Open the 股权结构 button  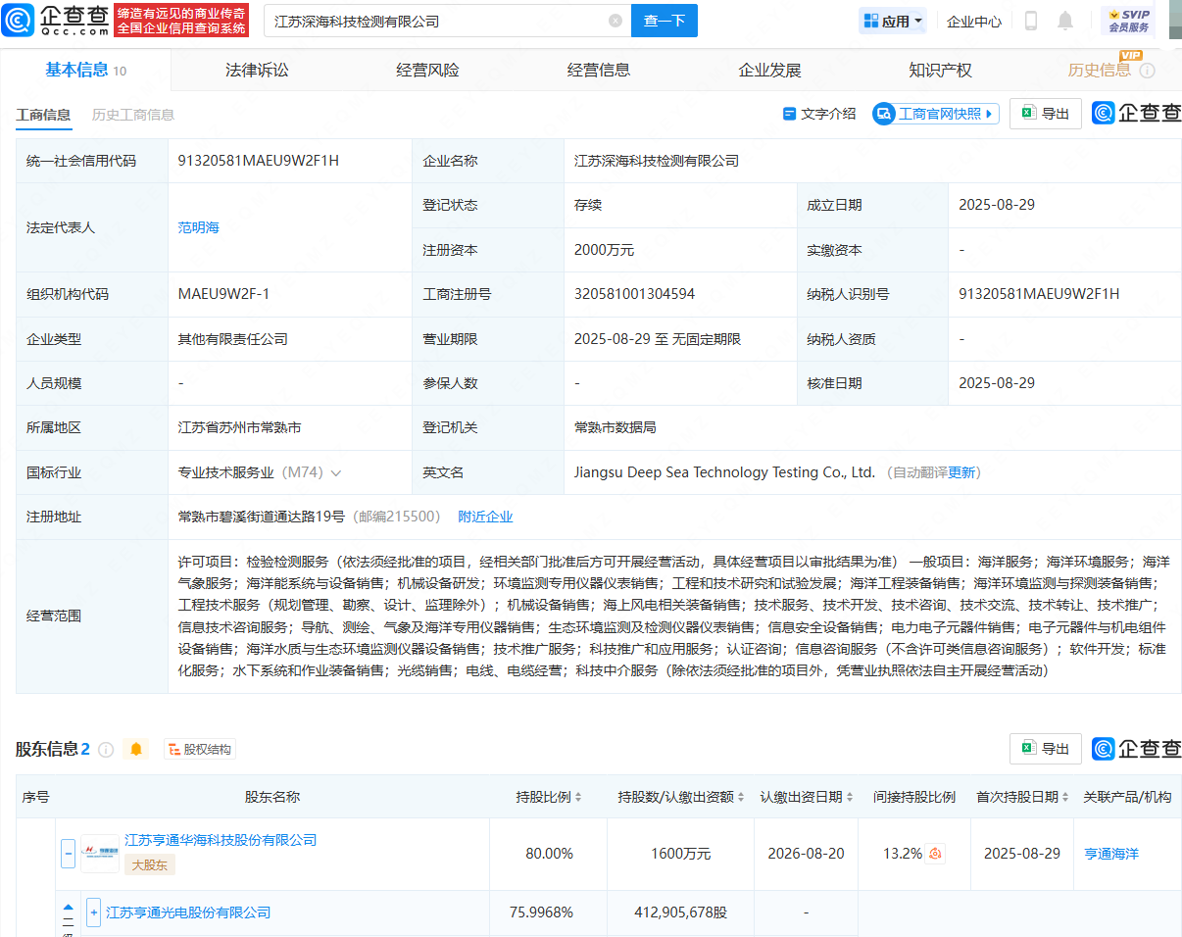tap(200, 750)
